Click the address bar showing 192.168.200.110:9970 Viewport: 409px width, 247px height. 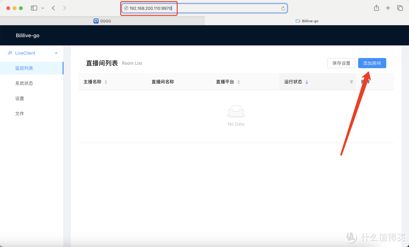[x=149, y=8]
